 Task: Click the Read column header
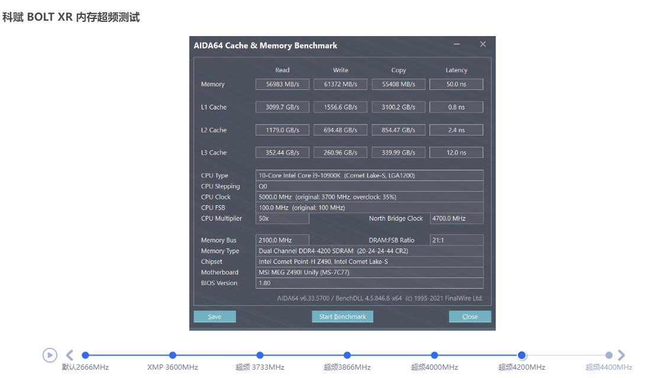coord(282,70)
